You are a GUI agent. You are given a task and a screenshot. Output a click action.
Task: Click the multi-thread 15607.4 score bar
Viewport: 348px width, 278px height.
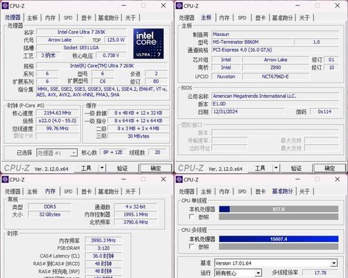click(x=279, y=239)
